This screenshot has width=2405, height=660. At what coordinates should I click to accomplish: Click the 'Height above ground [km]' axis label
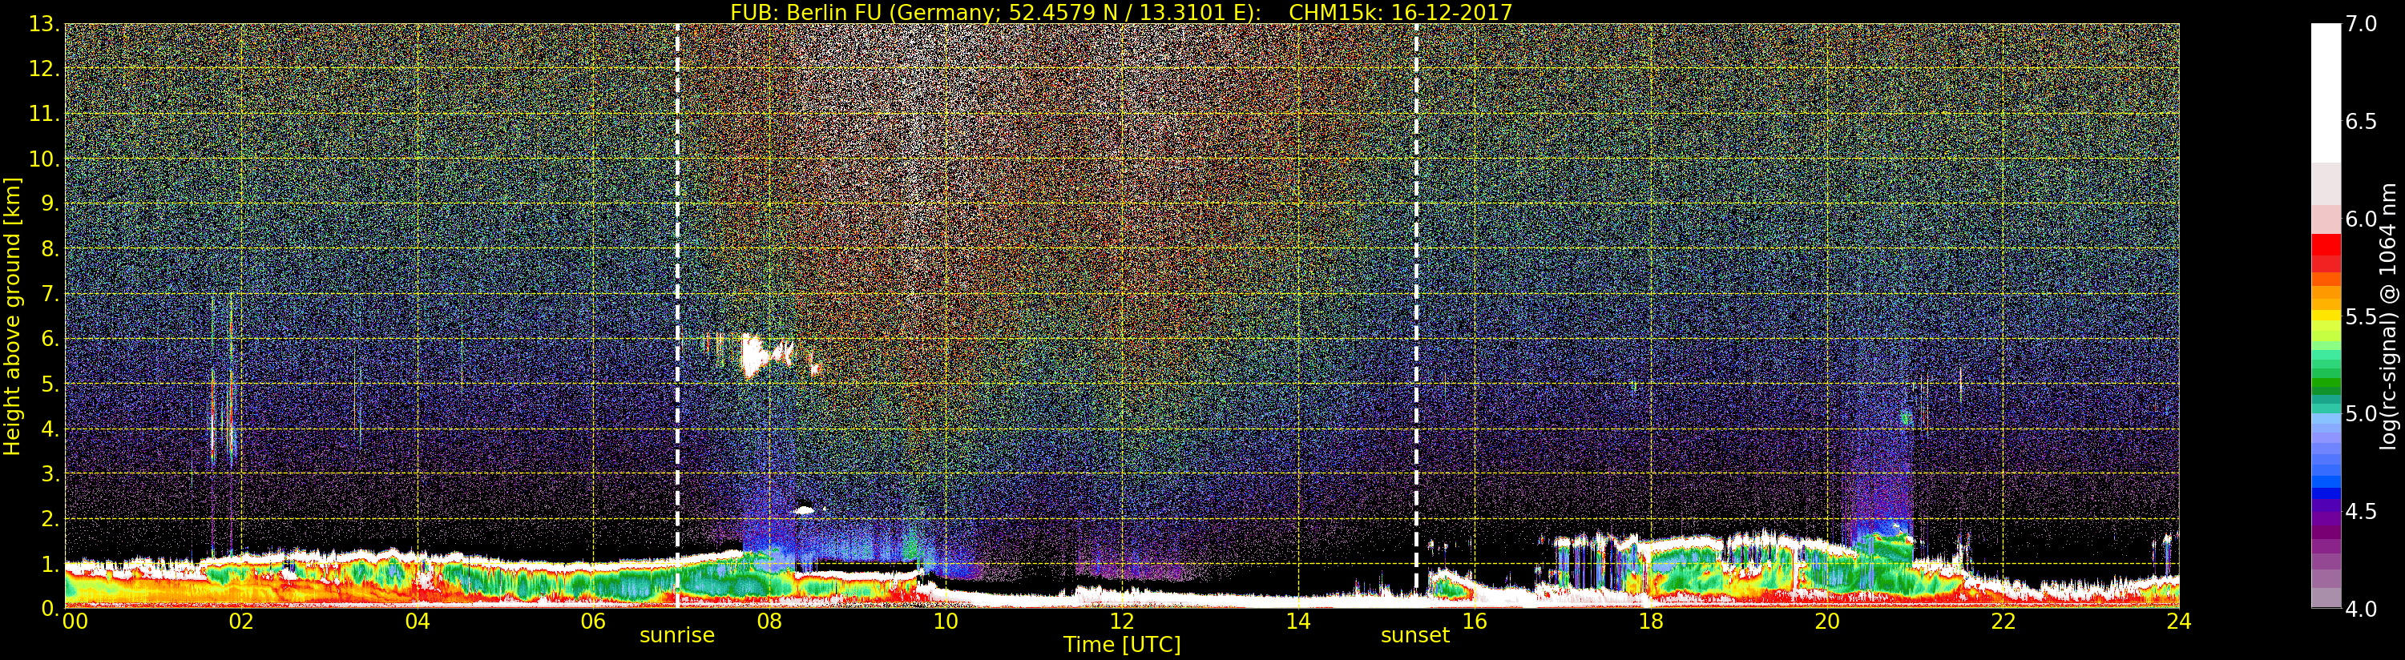coord(12,316)
